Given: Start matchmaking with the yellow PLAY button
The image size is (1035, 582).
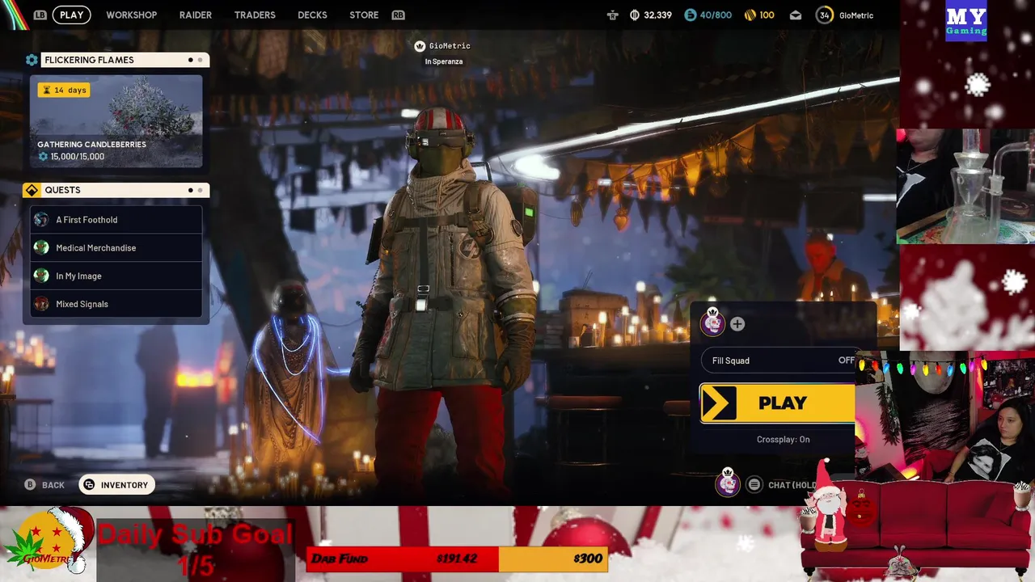Looking at the screenshot, I should 777,403.
